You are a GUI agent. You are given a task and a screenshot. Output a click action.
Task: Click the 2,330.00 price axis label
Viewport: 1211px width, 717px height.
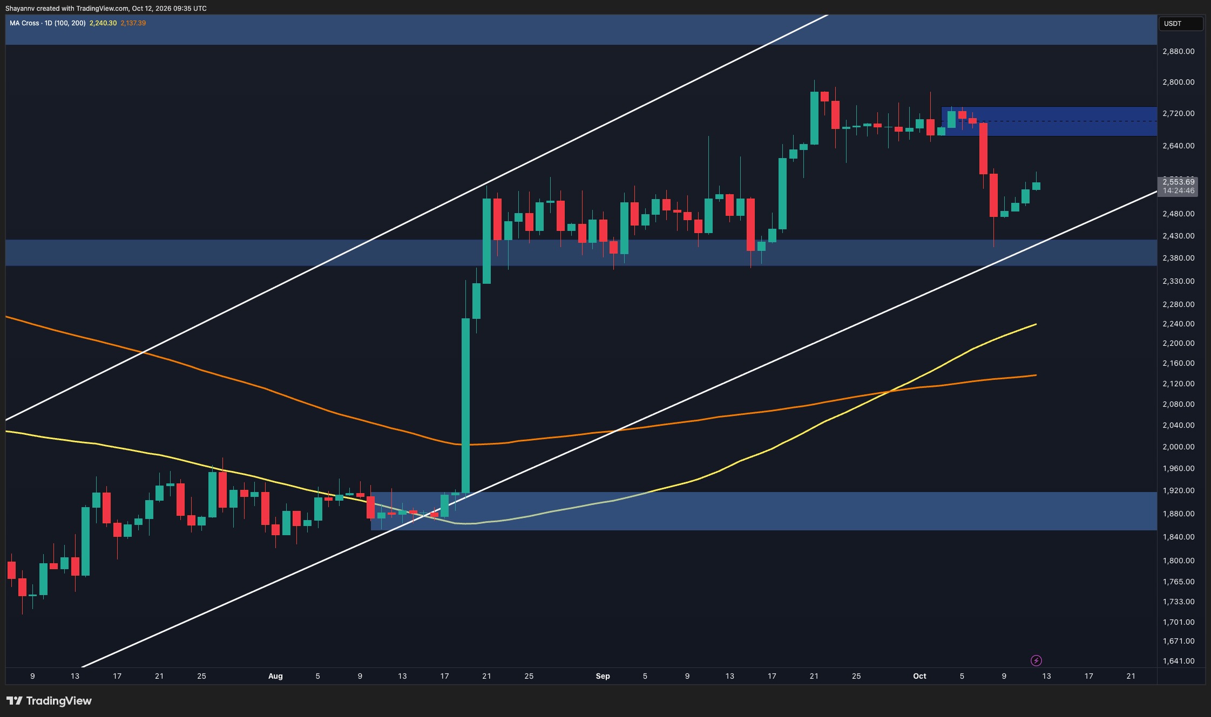1179,281
